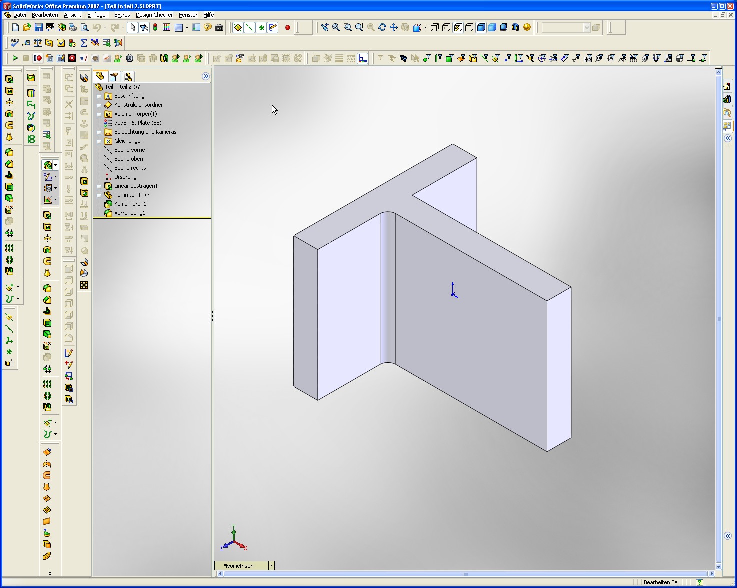Expand the Volumenkörper(1) folder
737x588 pixels.
coord(99,114)
